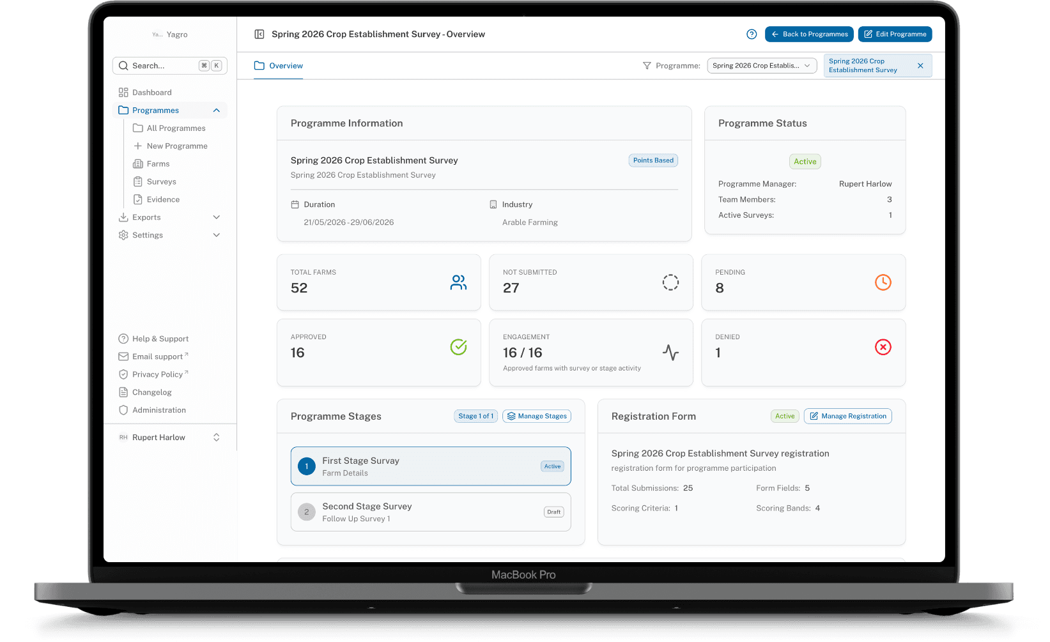The width and height of the screenshot is (1050, 642).
Task: Toggle the sidebar collapse icon
Action: [259, 34]
